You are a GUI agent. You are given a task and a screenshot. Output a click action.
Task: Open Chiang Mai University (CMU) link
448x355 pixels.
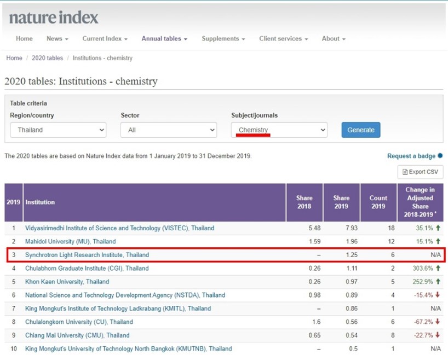(x=77, y=335)
